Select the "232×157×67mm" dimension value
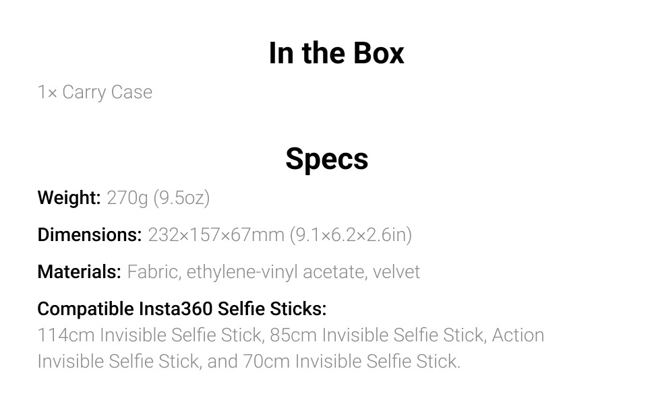This screenshot has width=654, height=404. (x=216, y=235)
